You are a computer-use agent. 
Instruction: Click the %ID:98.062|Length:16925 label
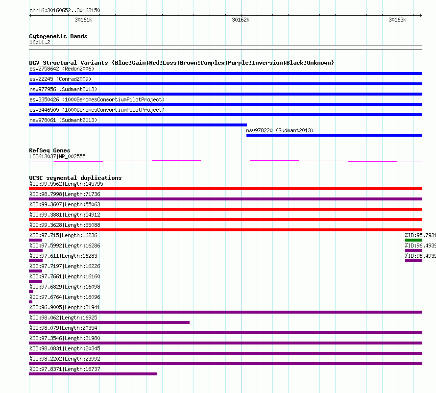(63, 318)
